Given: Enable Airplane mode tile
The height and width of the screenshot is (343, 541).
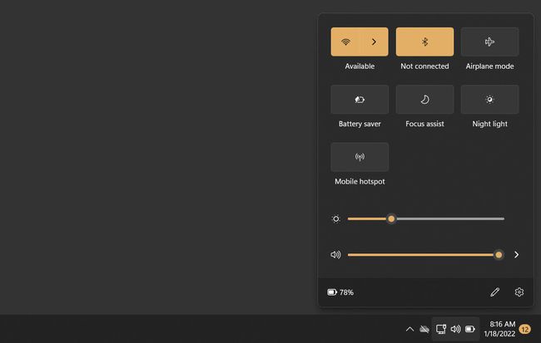Looking at the screenshot, I should pos(489,42).
